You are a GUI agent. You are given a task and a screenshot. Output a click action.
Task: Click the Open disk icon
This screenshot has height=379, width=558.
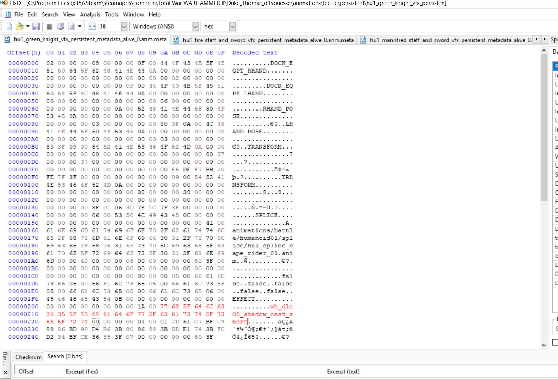click(60, 27)
